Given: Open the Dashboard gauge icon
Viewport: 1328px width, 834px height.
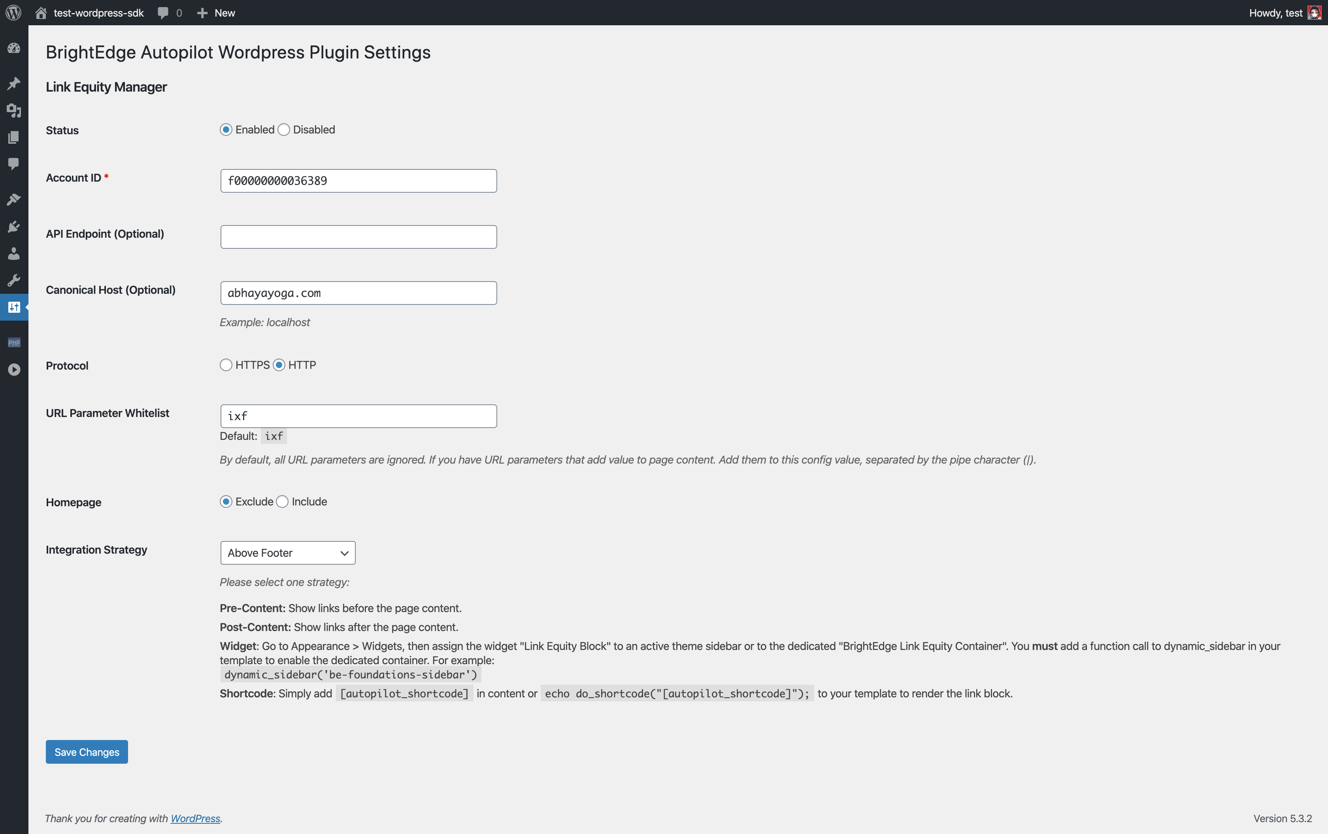Looking at the screenshot, I should (14, 49).
